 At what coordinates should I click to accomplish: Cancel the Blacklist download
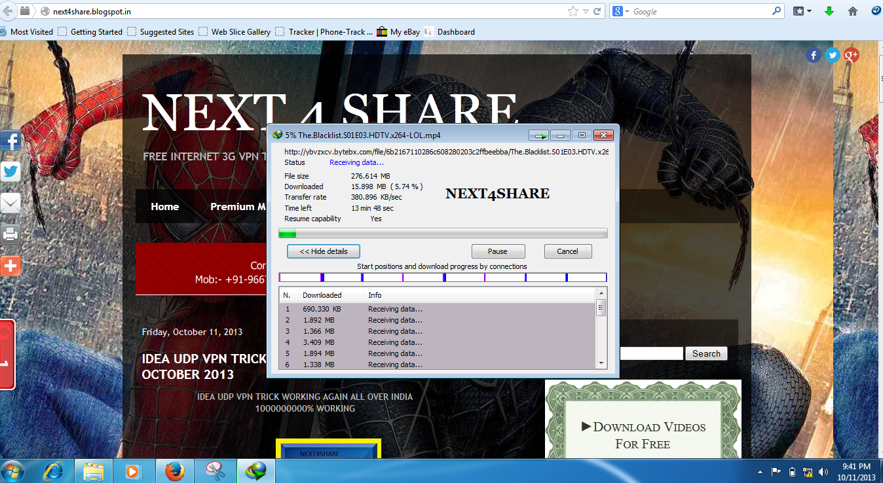coord(568,251)
